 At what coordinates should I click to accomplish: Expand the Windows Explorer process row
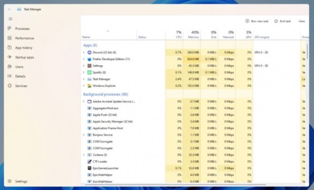tap(84, 86)
